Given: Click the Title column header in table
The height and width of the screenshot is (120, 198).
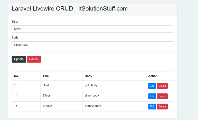Looking at the screenshot, I should [46, 76].
